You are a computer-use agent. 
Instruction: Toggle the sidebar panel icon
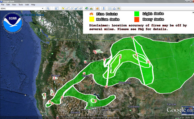point(57,8)
